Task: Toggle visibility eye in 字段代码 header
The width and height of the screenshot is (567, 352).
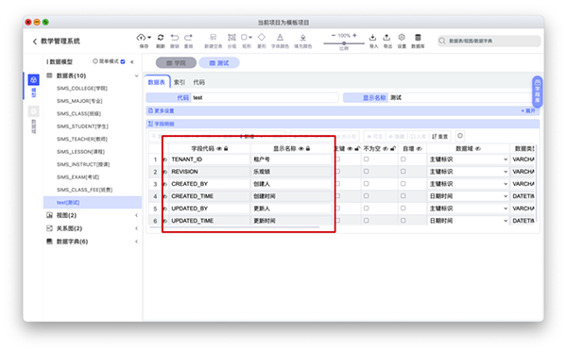Action: (x=219, y=149)
